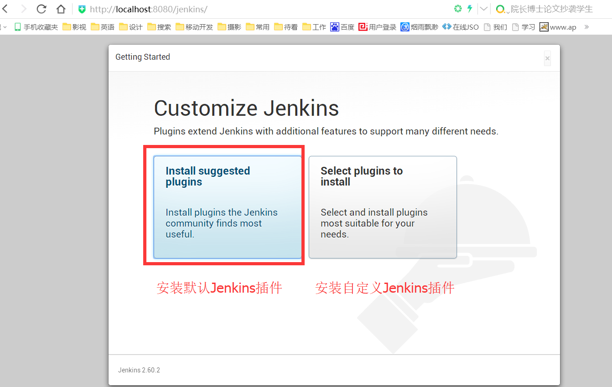Open the 英语 bookmark folder

(x=103, y=27)
